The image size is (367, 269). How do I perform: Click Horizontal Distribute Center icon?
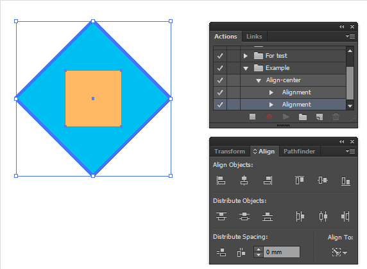click(x=323, y=216)
